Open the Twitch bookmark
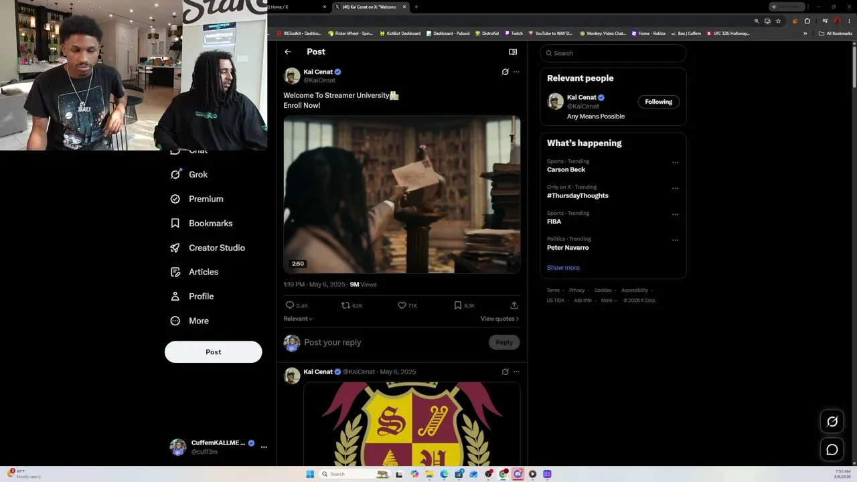This screenshot has height=482, width=857. [x=514, y=33]
